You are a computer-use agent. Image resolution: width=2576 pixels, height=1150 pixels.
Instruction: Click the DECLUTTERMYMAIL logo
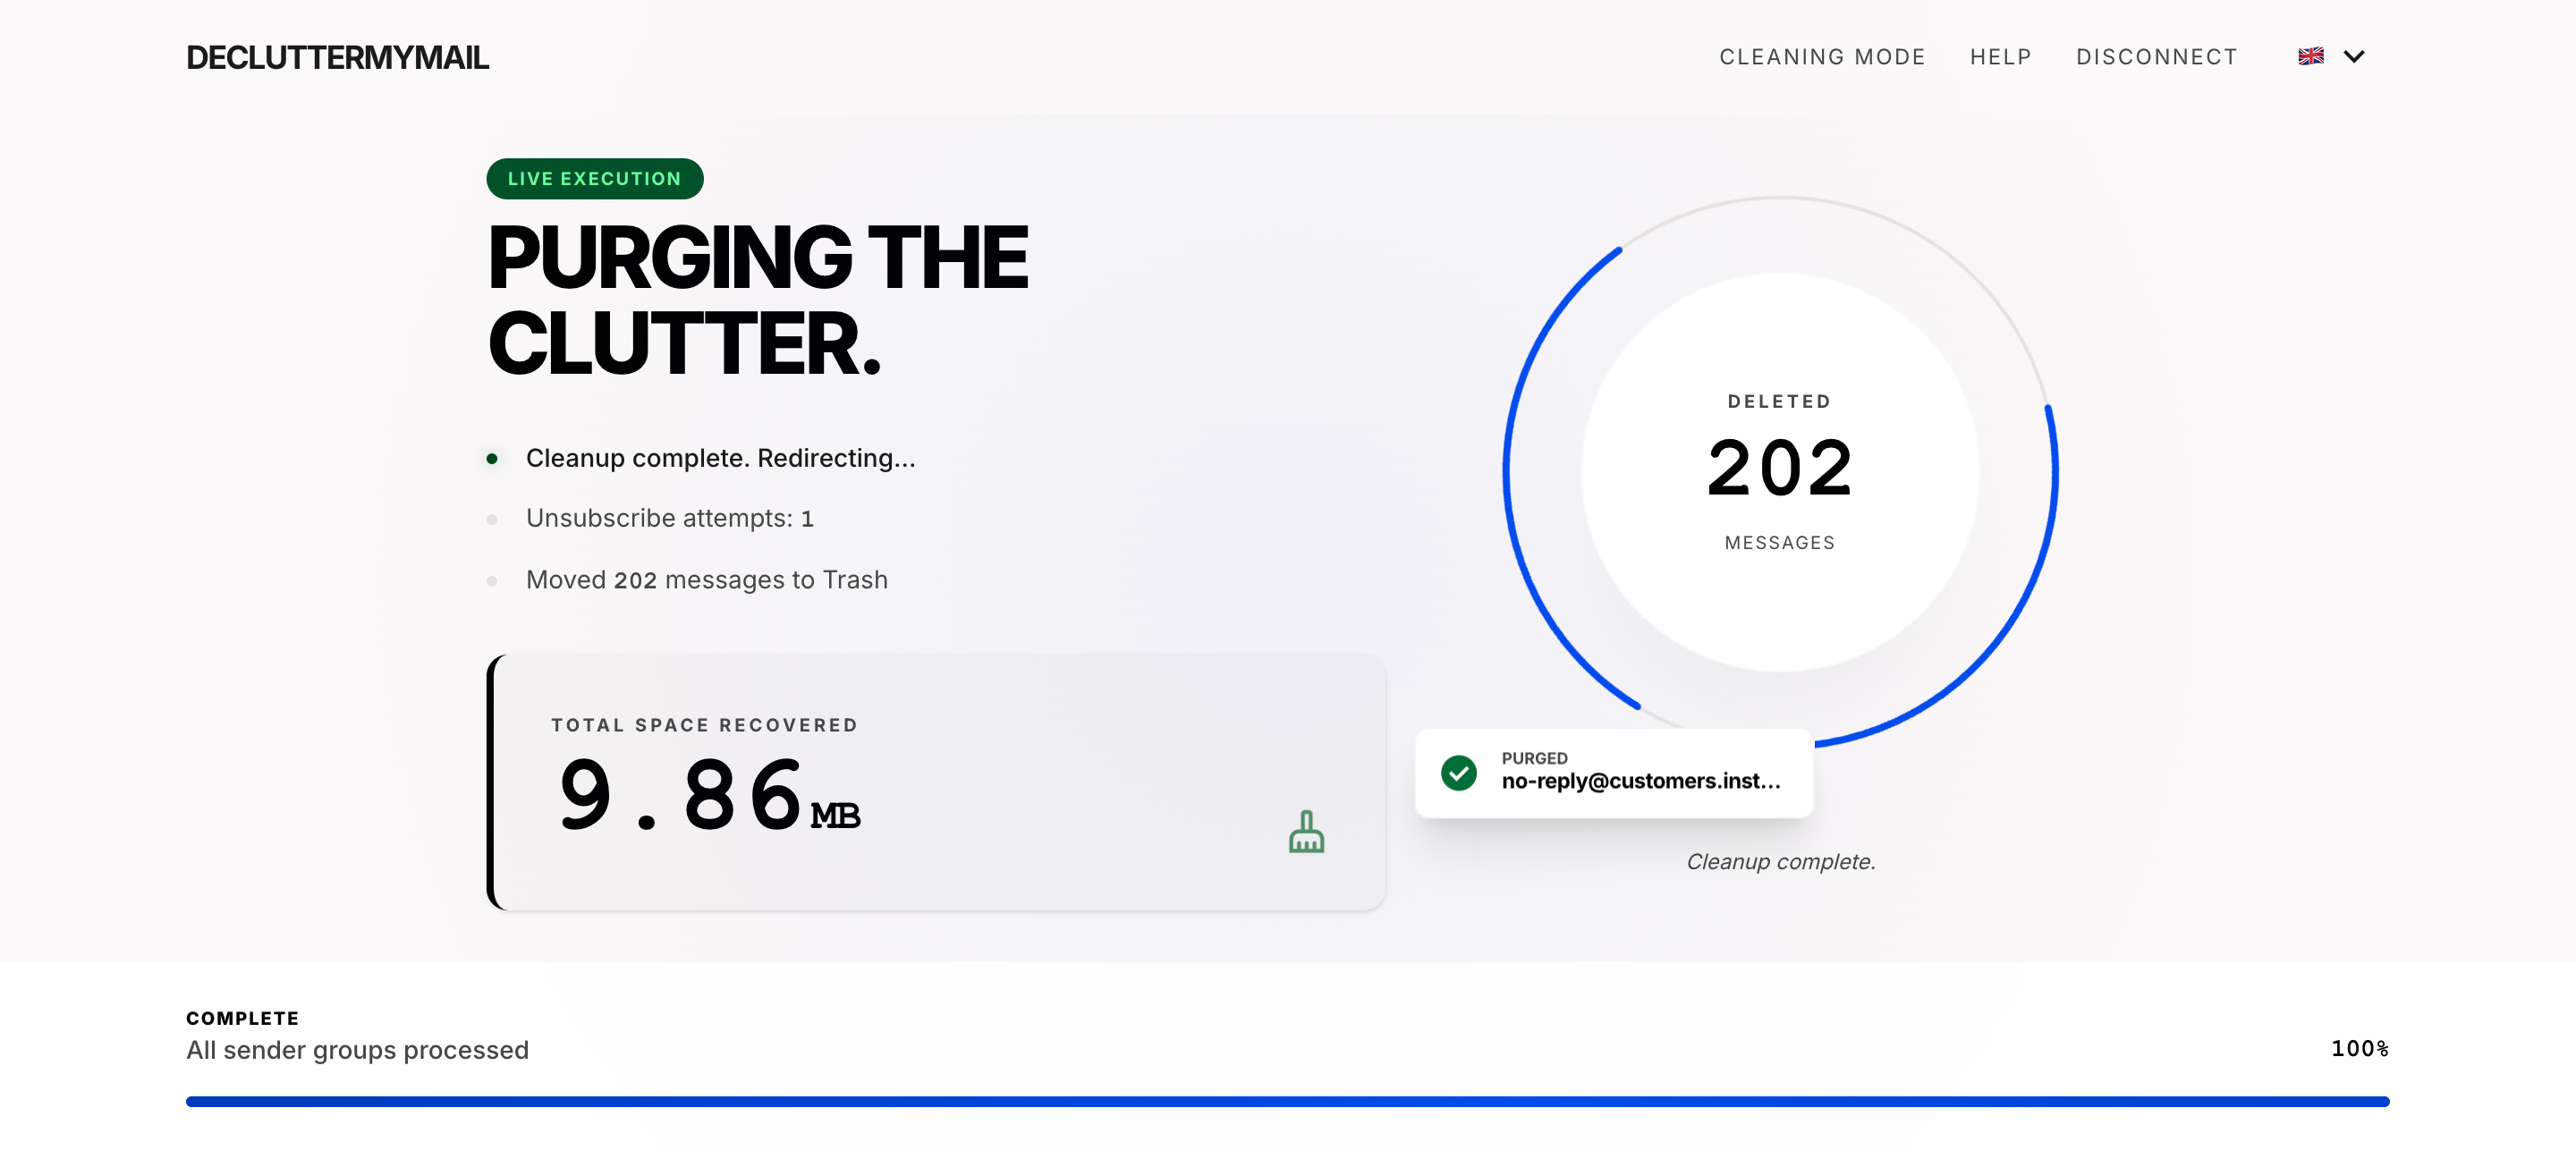[337, 58]
